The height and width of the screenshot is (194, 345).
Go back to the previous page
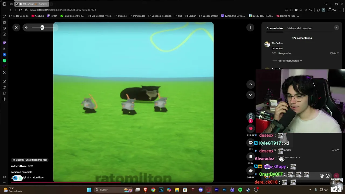(11, 10)
